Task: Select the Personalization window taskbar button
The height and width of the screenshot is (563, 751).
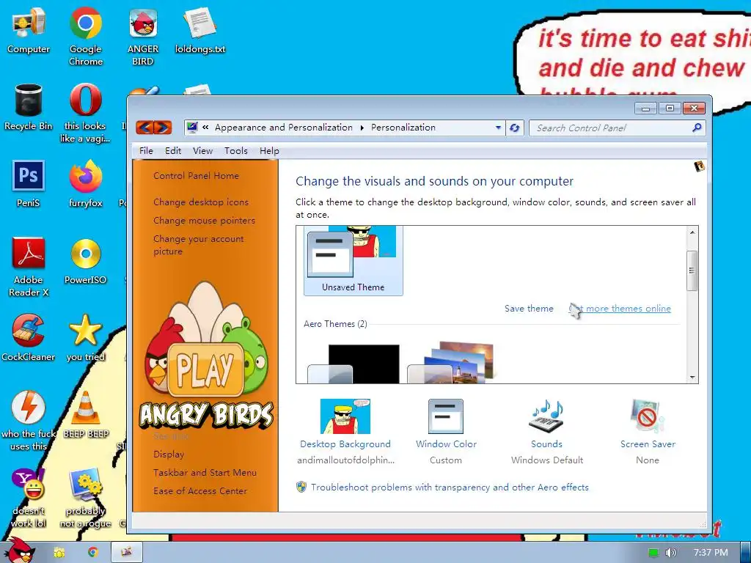Action: click(126, 553)
